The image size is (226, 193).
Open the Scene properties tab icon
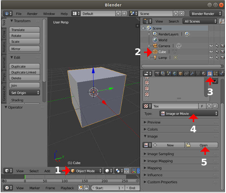pos(169,74)
